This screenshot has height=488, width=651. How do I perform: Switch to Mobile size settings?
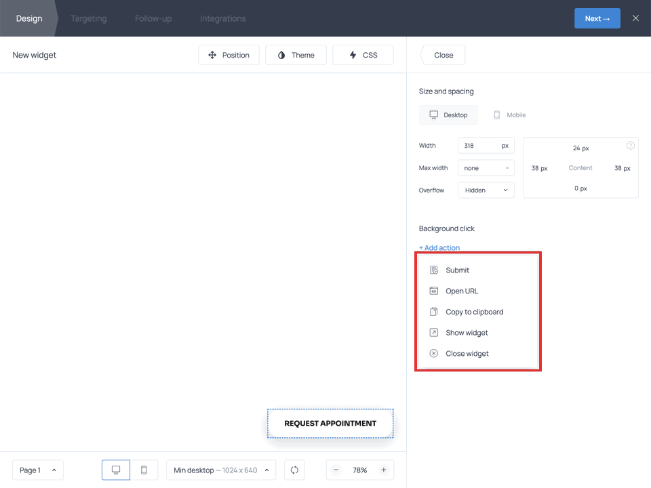pyautogui.click(x=509, y=115)
